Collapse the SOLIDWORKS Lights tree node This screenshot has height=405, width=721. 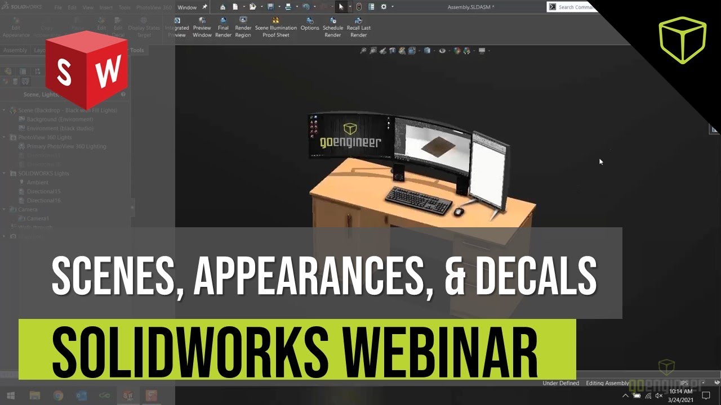pos(5,173)
